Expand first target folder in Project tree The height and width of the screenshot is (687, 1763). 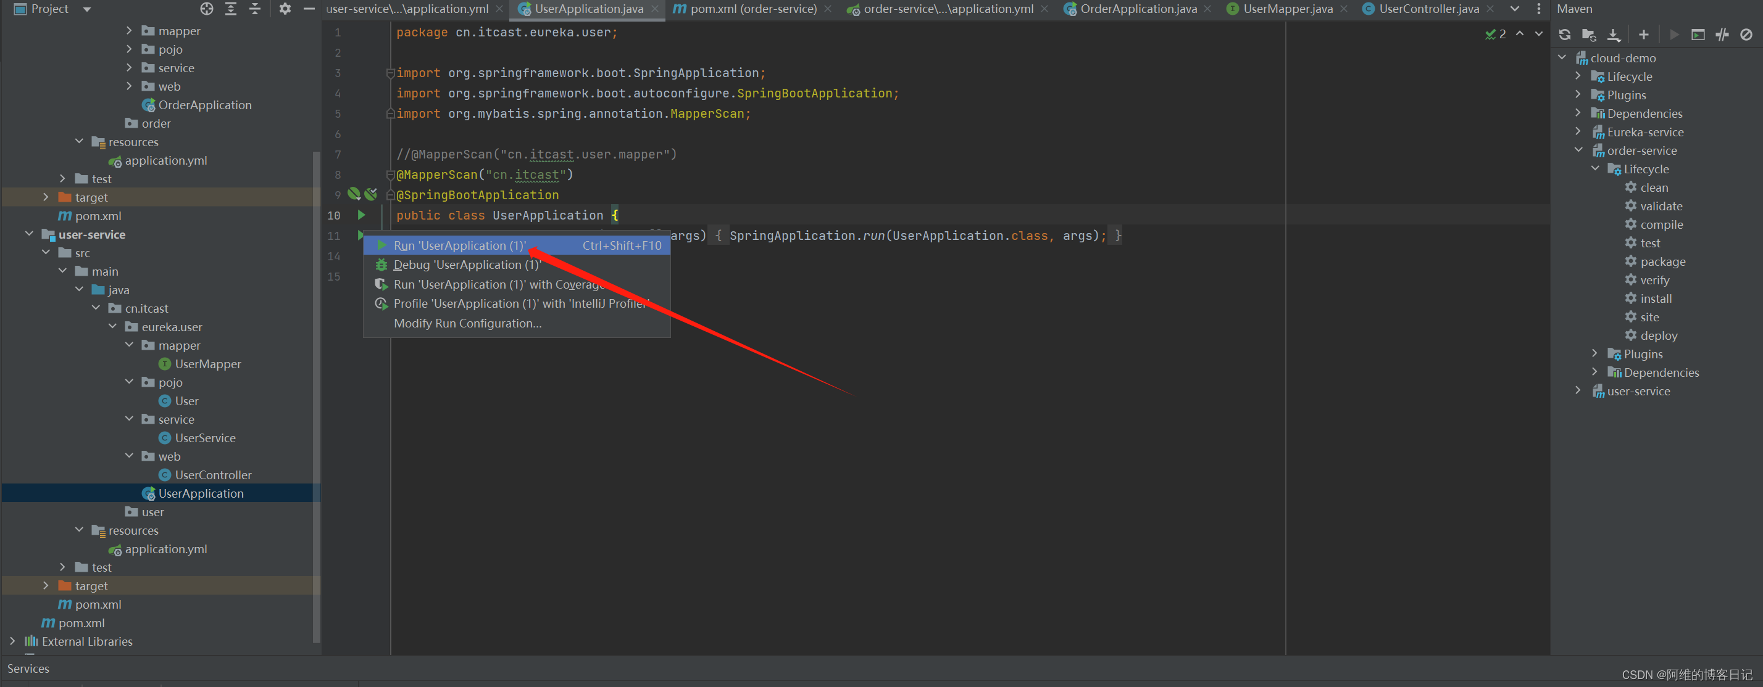[46, 197]
